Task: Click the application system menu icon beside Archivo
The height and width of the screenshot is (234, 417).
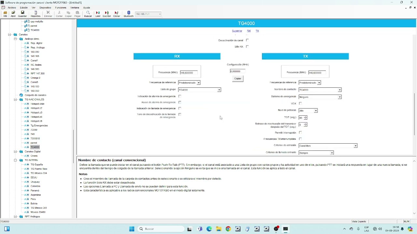Action: (3, 7)
